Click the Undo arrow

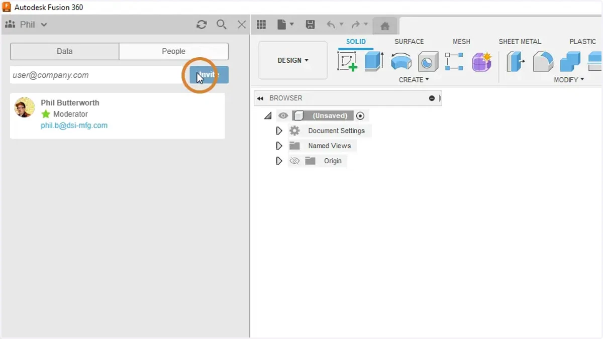click(x=331, y=25)
